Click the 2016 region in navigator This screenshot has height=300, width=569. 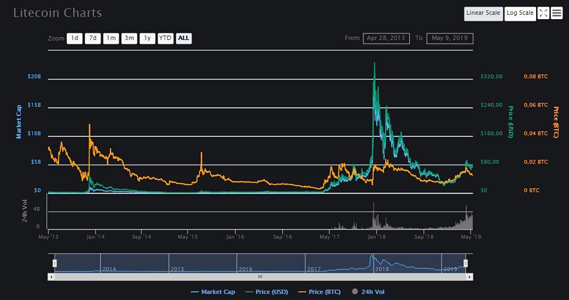[x=270, y=263]
